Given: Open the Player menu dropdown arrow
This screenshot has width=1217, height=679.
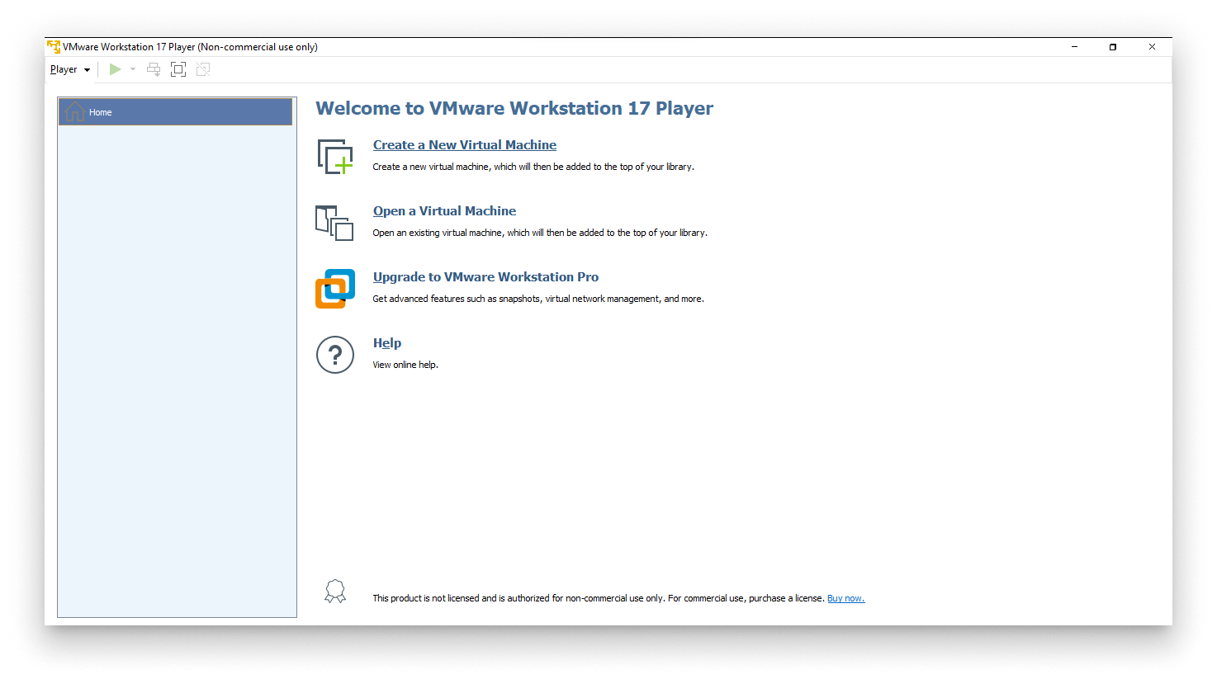Looking at the screenshot, I should [86, 69].
